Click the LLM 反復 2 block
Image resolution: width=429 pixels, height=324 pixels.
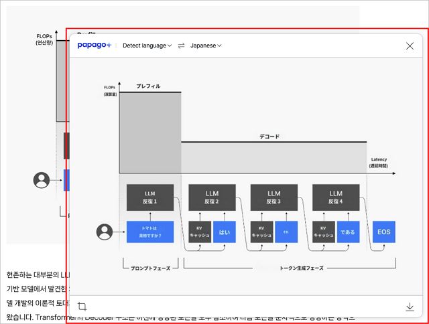click(212, 197)
